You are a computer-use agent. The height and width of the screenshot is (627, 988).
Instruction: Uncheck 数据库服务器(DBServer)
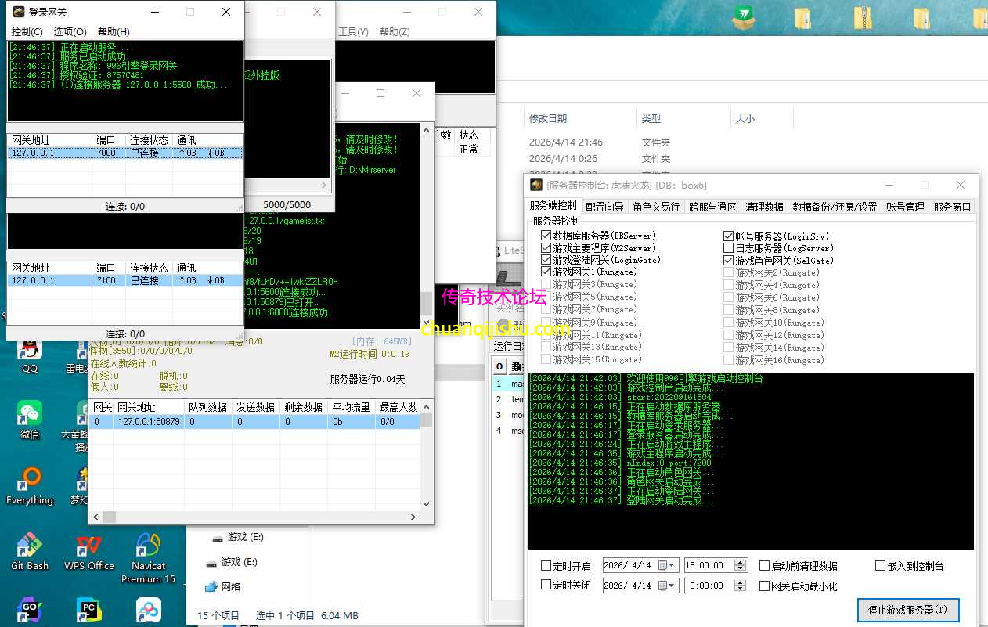544,236
